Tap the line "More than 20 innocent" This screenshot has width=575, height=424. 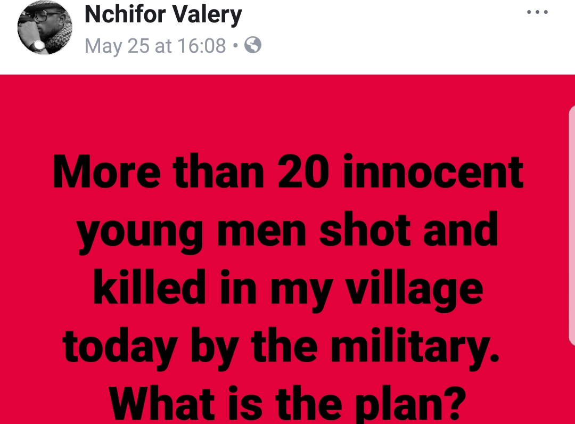288,172
